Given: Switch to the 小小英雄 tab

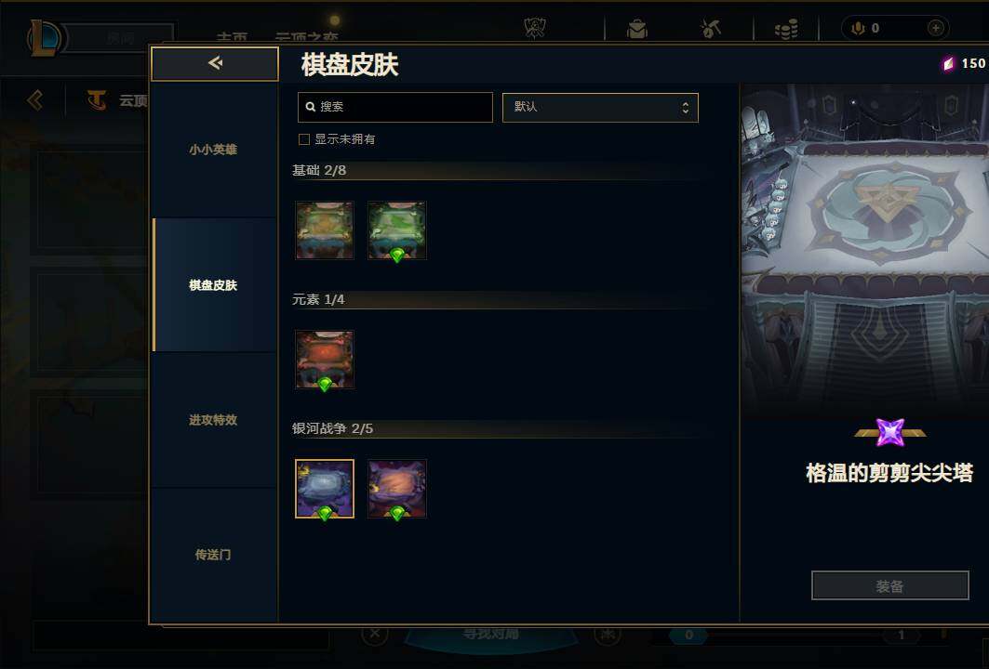Looking at the screenshot, I should click(214, 150).
